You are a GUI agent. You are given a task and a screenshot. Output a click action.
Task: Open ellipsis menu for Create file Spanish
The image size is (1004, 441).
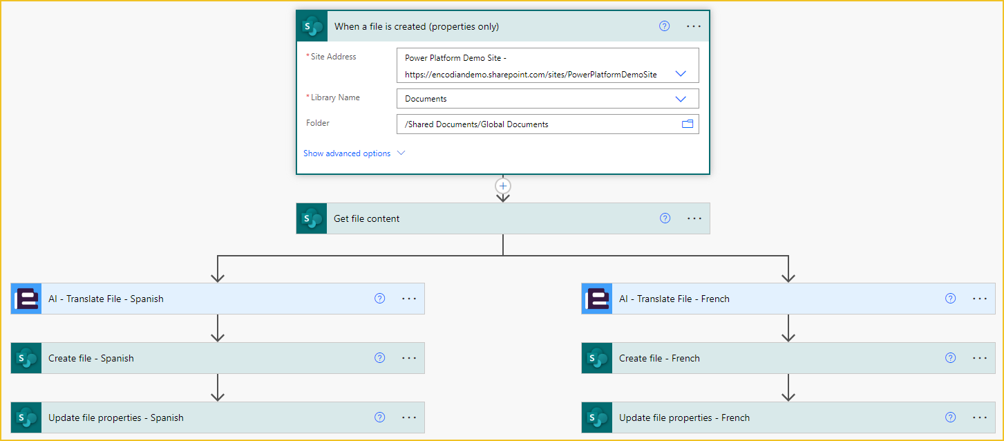click(x=409, y=358)
